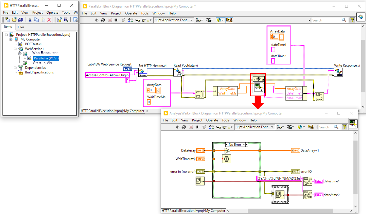Select Build Specifications in project tree

point(39,72)
